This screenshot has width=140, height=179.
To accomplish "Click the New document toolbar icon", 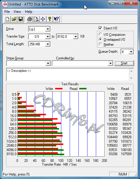I will pos(7,19).
